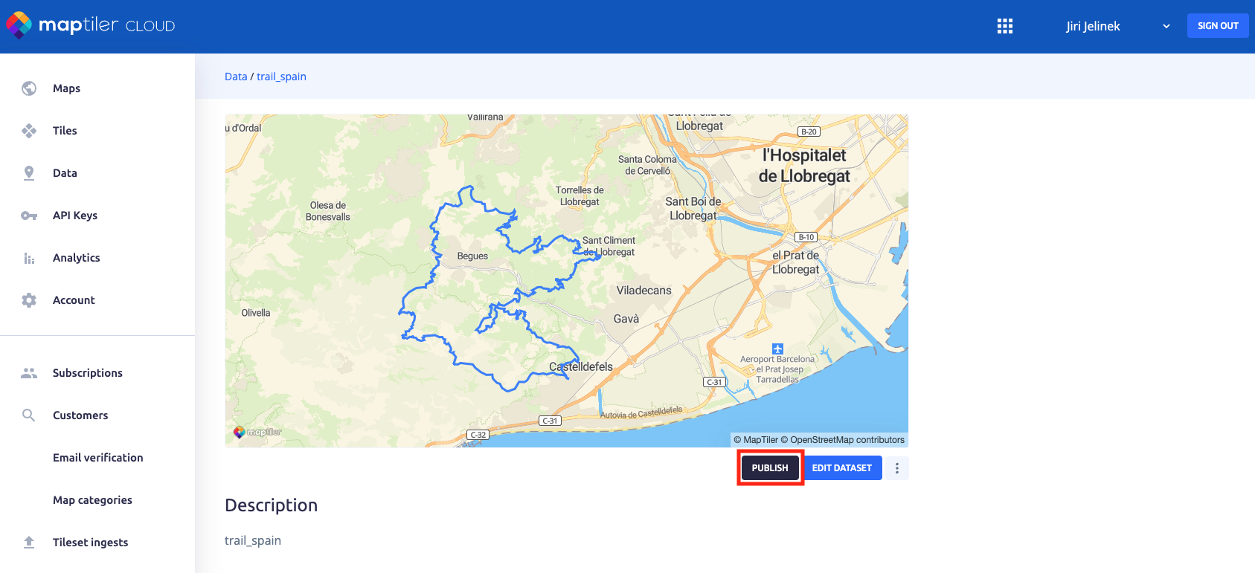Click the Customers search icon
The height and width of the screenshot is (573, 1255).
(x=29, y=415)
